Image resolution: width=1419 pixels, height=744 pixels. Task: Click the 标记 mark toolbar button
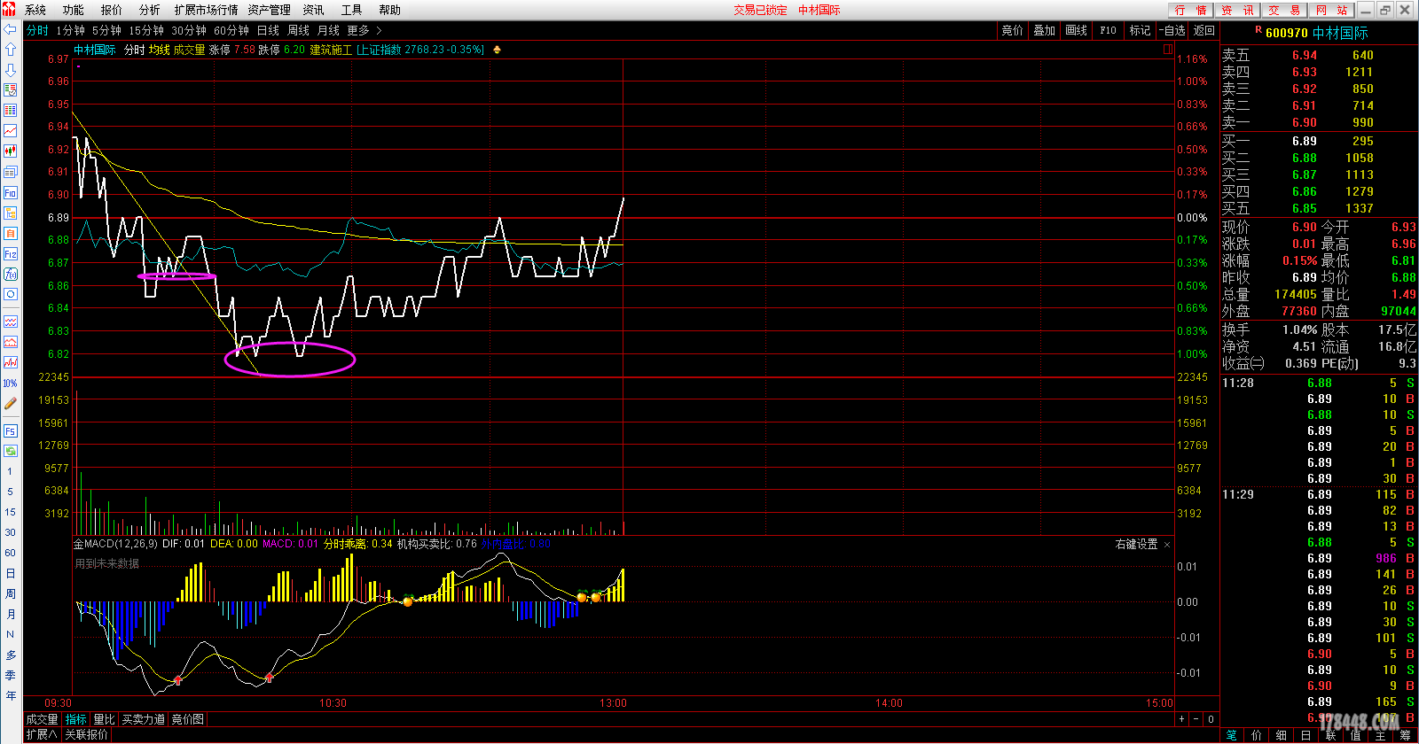1140,30
